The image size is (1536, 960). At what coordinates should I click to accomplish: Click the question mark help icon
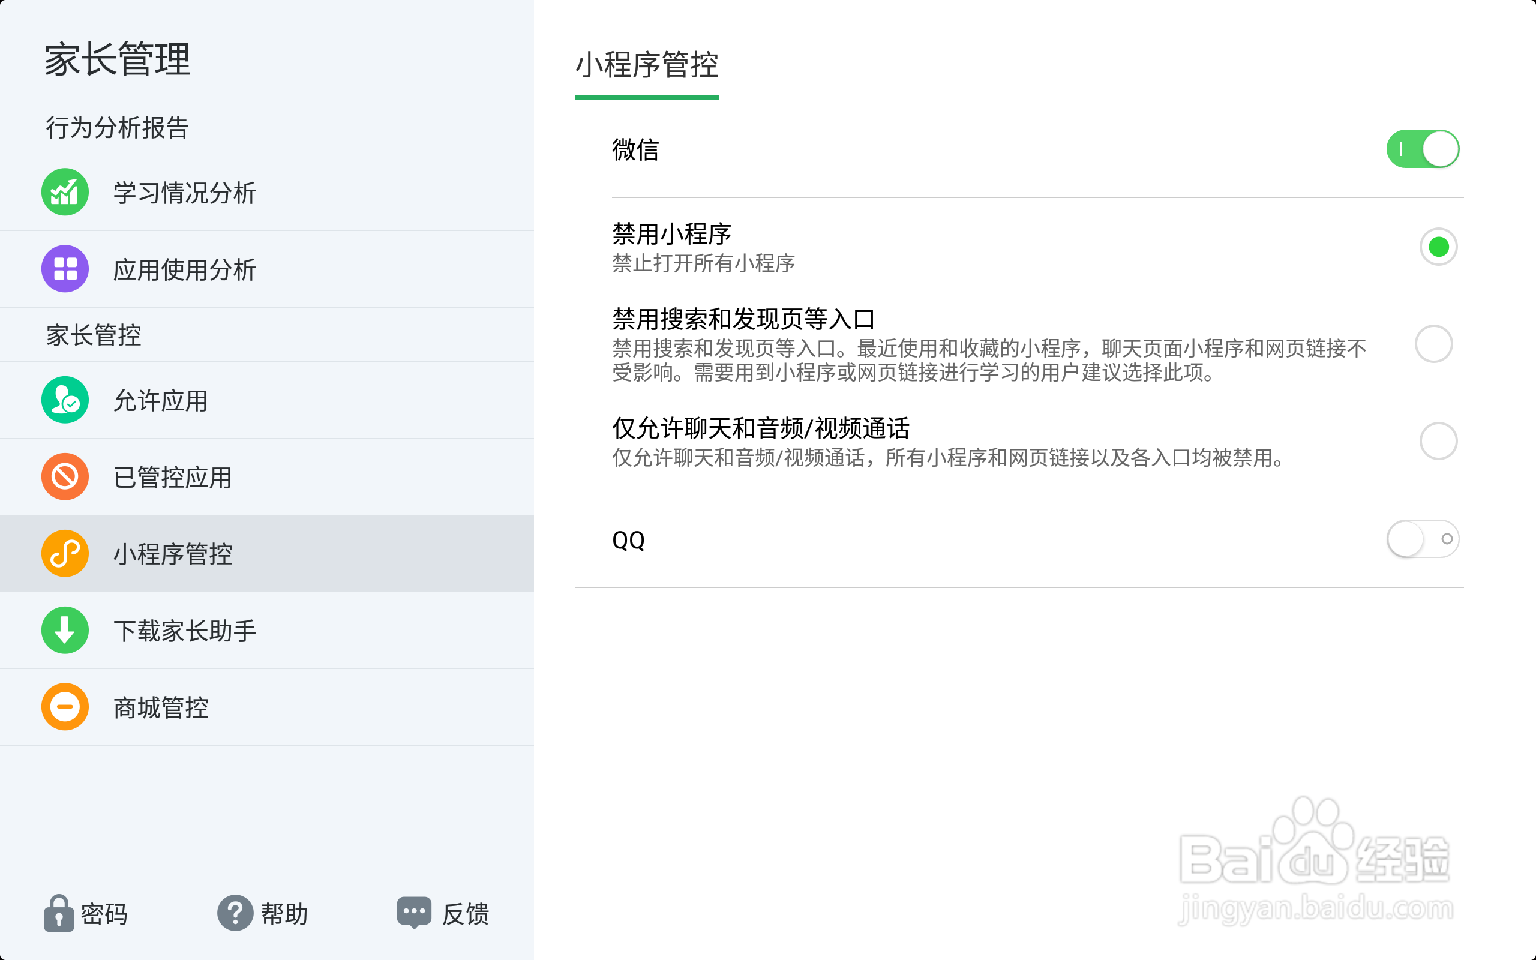(235, 914)
